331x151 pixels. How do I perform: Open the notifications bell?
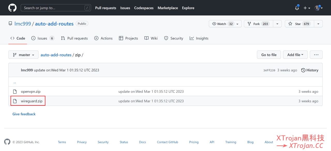click(x=297, y=8)
